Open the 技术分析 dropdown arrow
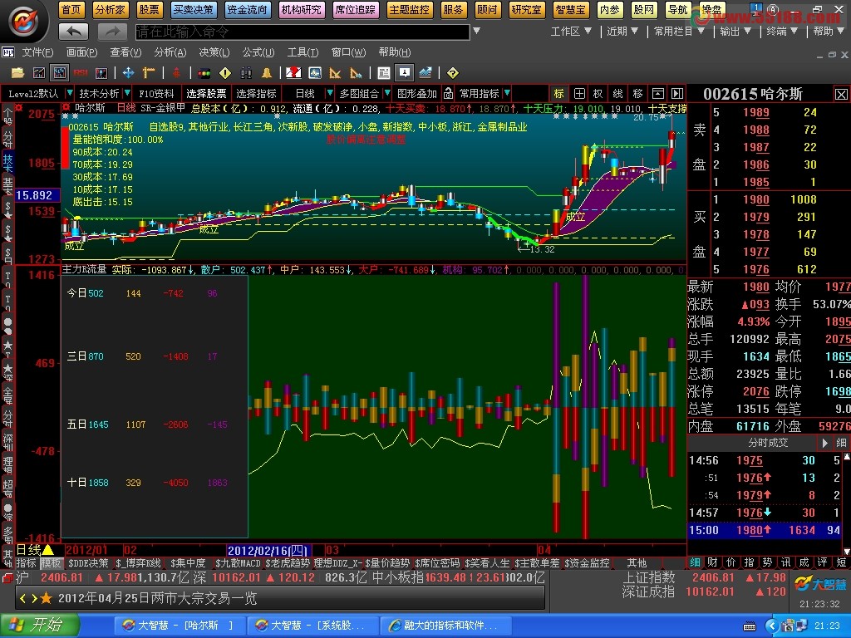 tap(127, 93)
